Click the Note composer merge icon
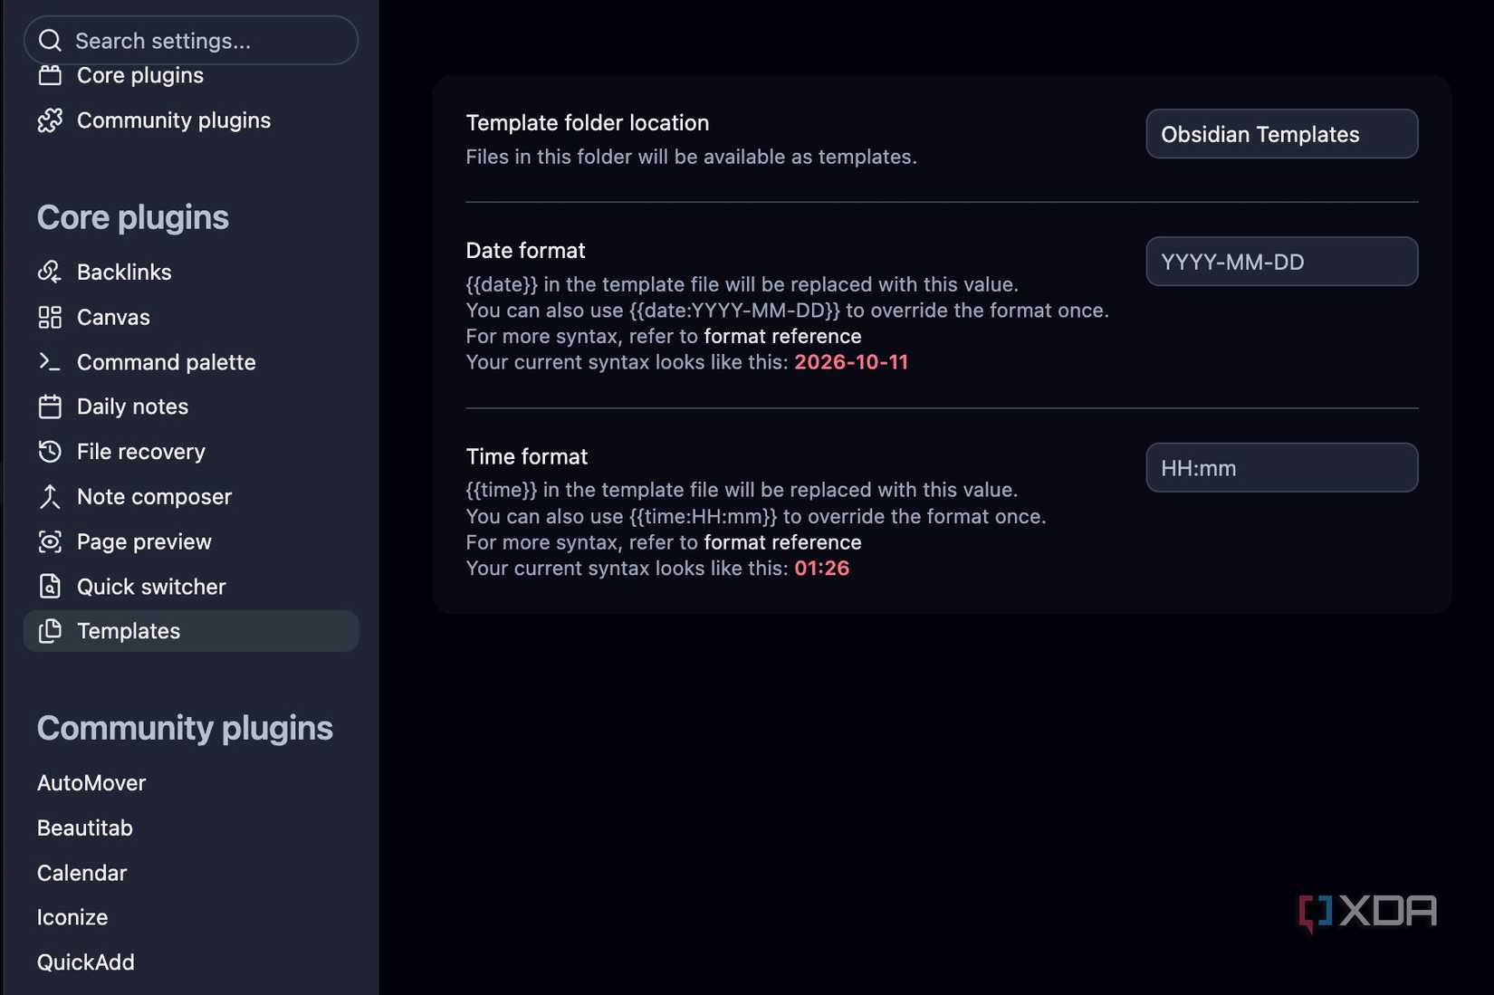1494x995 pixels. coord(50,496)
